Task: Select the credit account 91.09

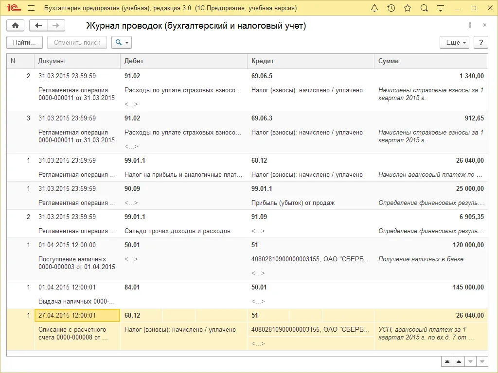Action: [259, 217]
